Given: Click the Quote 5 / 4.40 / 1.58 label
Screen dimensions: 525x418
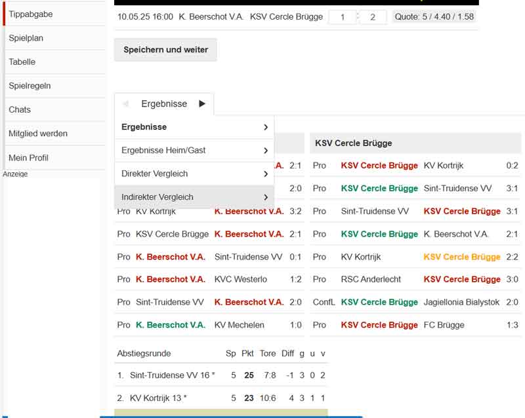Looking at the screenshot, I should click(434, 17).
